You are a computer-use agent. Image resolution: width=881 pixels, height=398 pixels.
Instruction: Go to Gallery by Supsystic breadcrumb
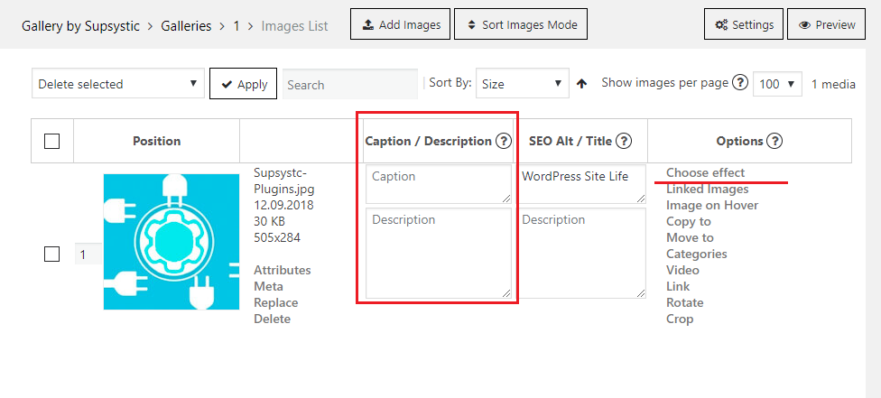(81, 26)
